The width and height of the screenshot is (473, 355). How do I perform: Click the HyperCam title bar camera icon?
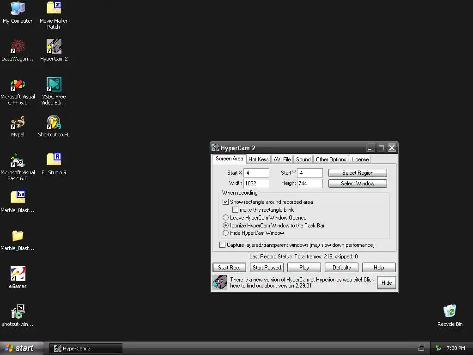tap(215, 147)
